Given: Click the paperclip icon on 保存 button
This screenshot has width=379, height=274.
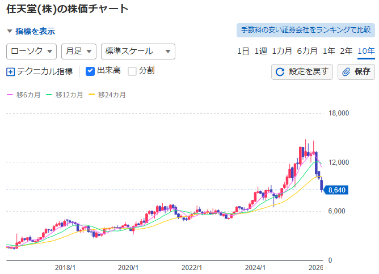Looking at the screenshot, I should click(x=346, y=72).
